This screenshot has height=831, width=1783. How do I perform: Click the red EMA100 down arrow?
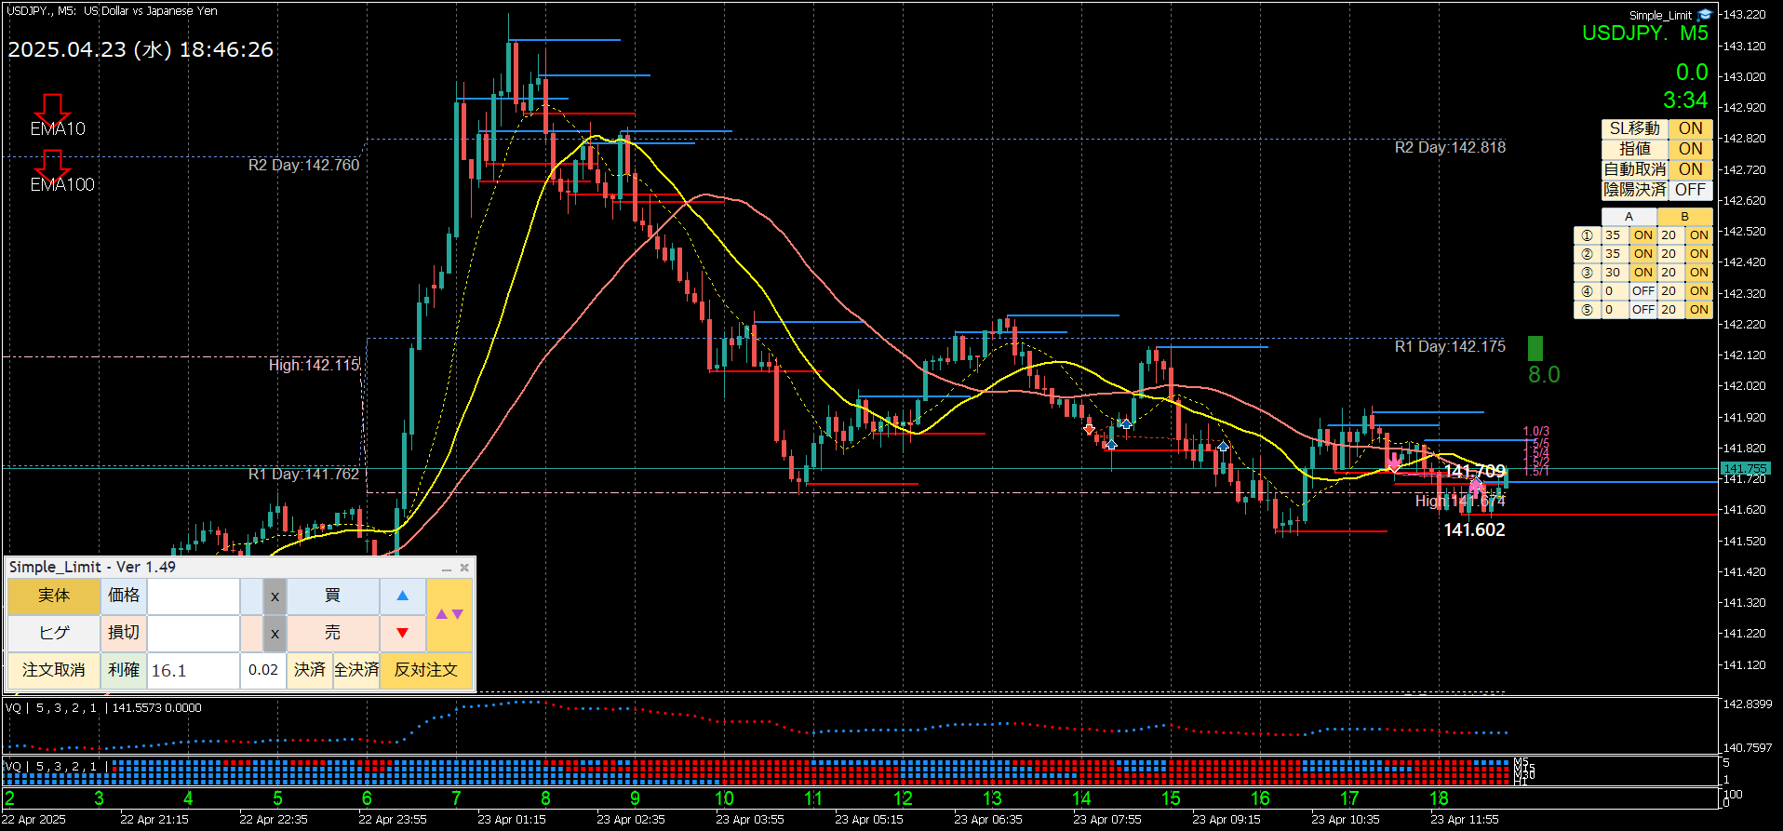coord(52,165)
